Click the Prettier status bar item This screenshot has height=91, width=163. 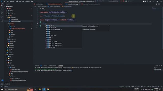point(154,87)
